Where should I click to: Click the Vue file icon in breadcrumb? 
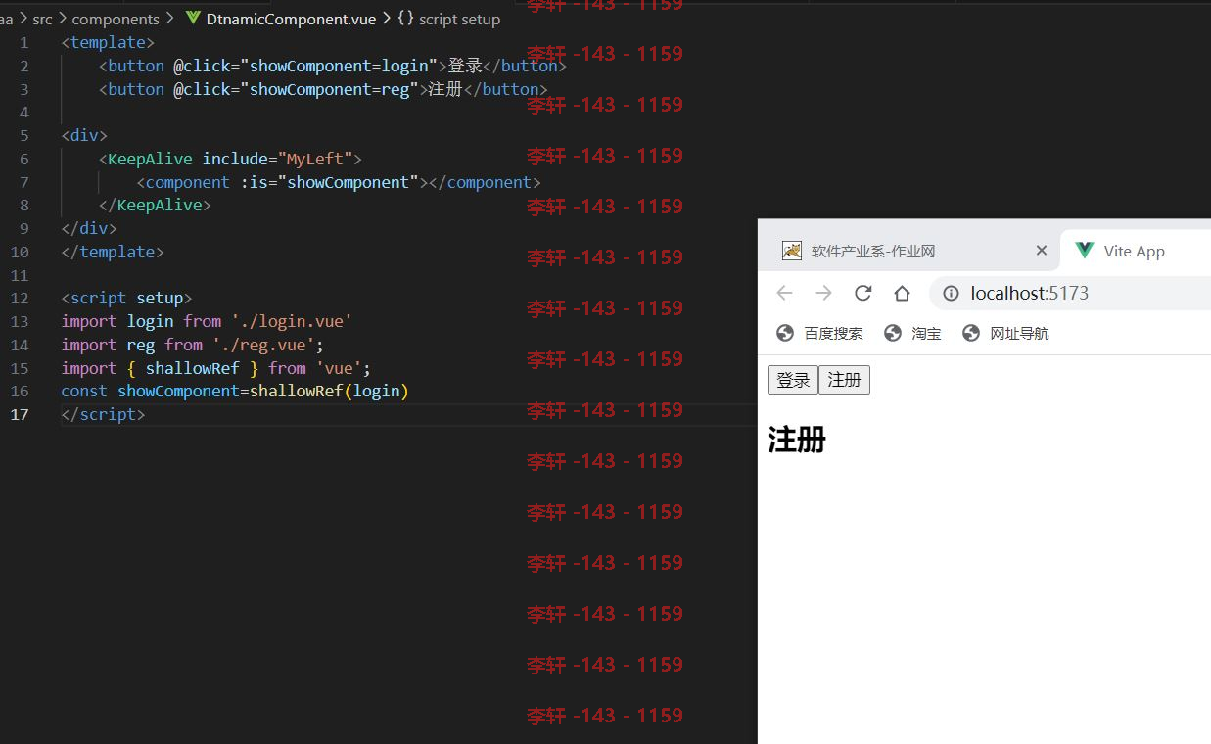pos(192,19)
